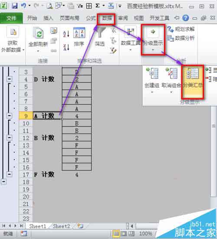The width and height of the screenshot is (217, 239).
Task: Switch to the Sheet2 worksheet tab
Action: tap(61, 226)
